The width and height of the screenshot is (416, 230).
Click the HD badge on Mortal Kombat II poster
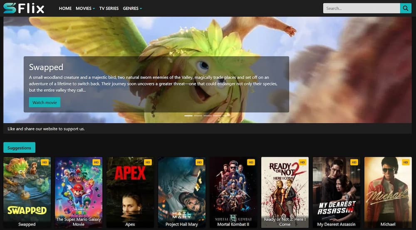coord(251,162)
